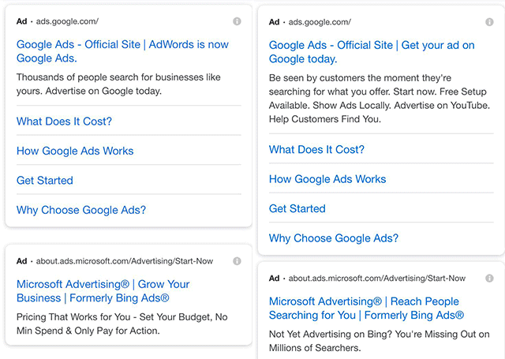Click 'Get Started' in the AdWords-headline ad
This screenshot has height=359, width=505.
pyautogui.click(x=45, y=181)
